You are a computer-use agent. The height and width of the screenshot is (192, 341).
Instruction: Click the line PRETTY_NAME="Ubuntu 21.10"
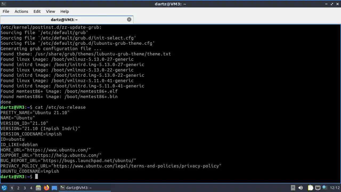pos(35,113)
